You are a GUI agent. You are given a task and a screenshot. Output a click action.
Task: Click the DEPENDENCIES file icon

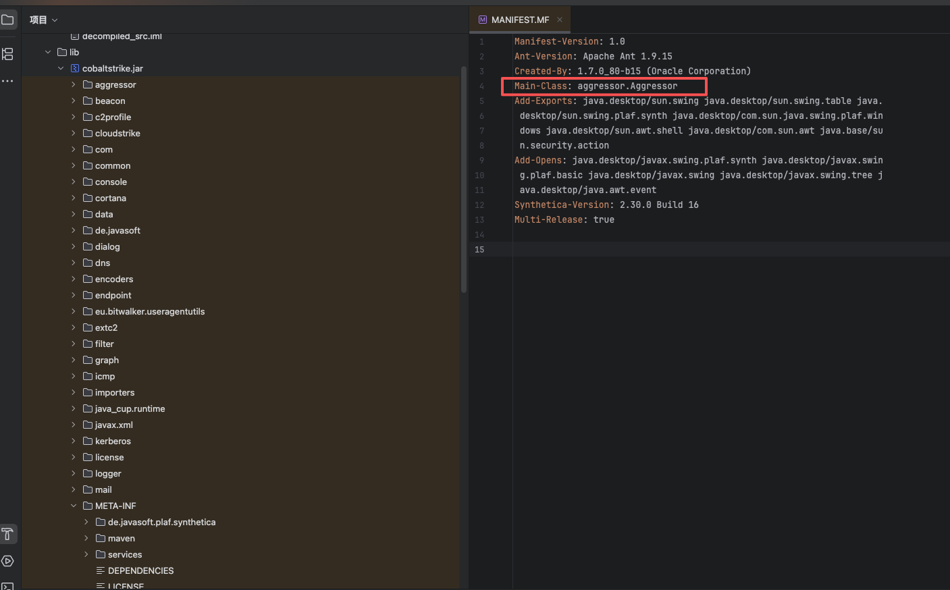click(x=101, y=570)
